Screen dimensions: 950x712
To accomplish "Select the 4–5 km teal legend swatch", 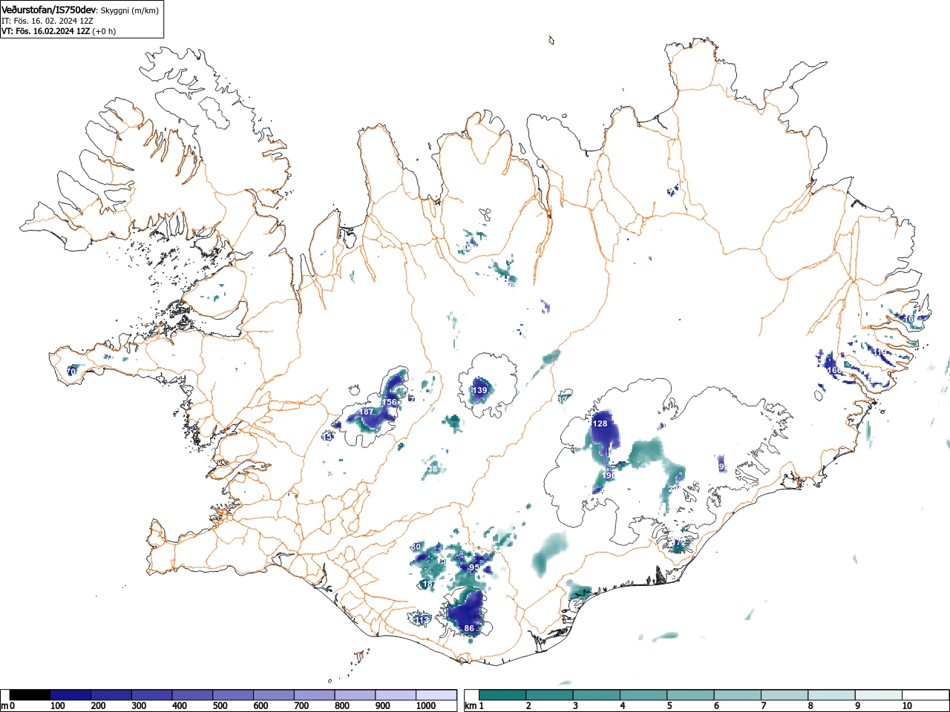I will tap(645, 695).
